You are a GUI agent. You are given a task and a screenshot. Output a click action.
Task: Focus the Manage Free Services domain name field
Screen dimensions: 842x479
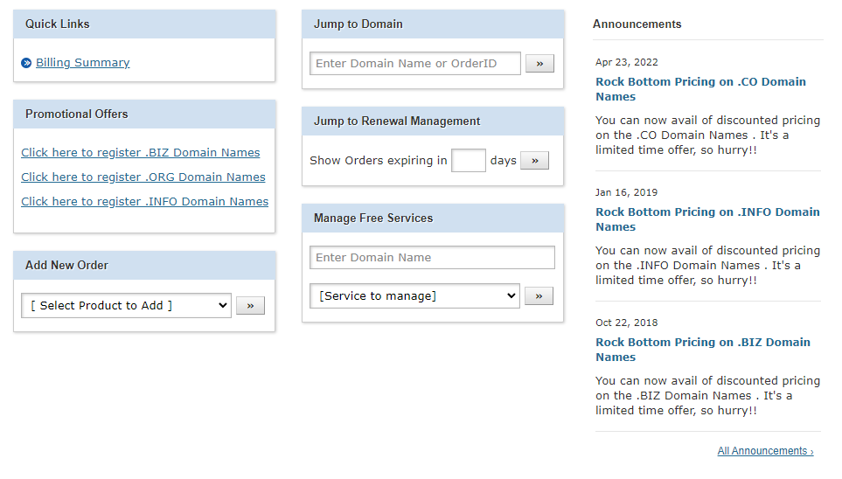tap(432, 258)
